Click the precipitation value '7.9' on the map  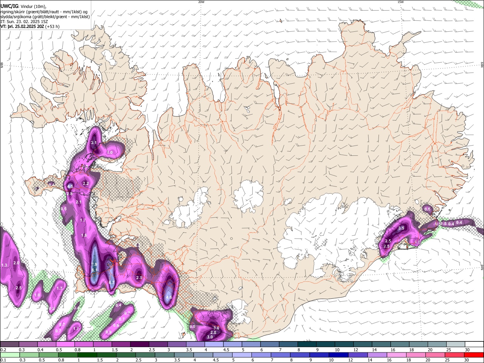click(x=95, y=264)
